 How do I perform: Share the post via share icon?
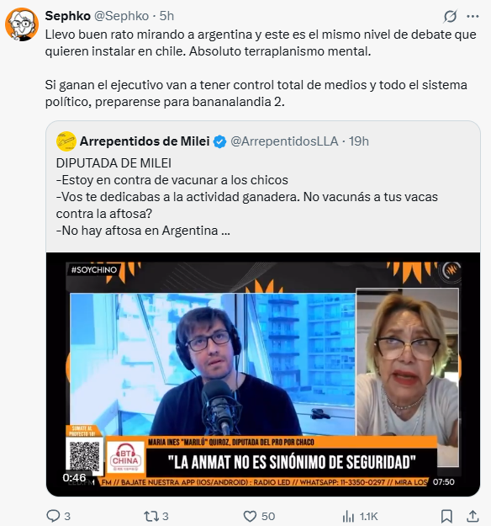473,516
